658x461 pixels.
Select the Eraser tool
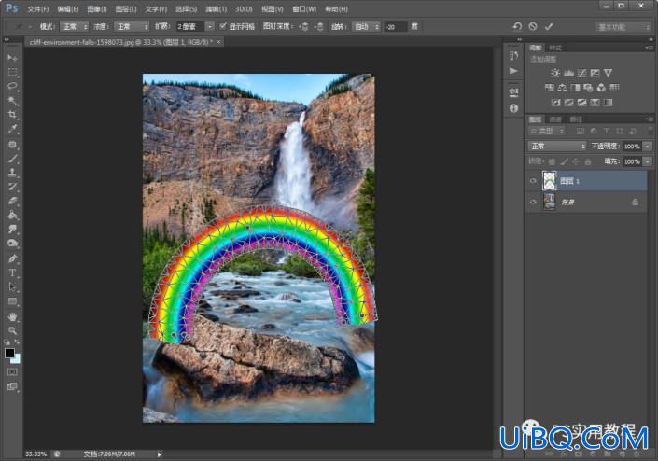(x=12, y=201)
